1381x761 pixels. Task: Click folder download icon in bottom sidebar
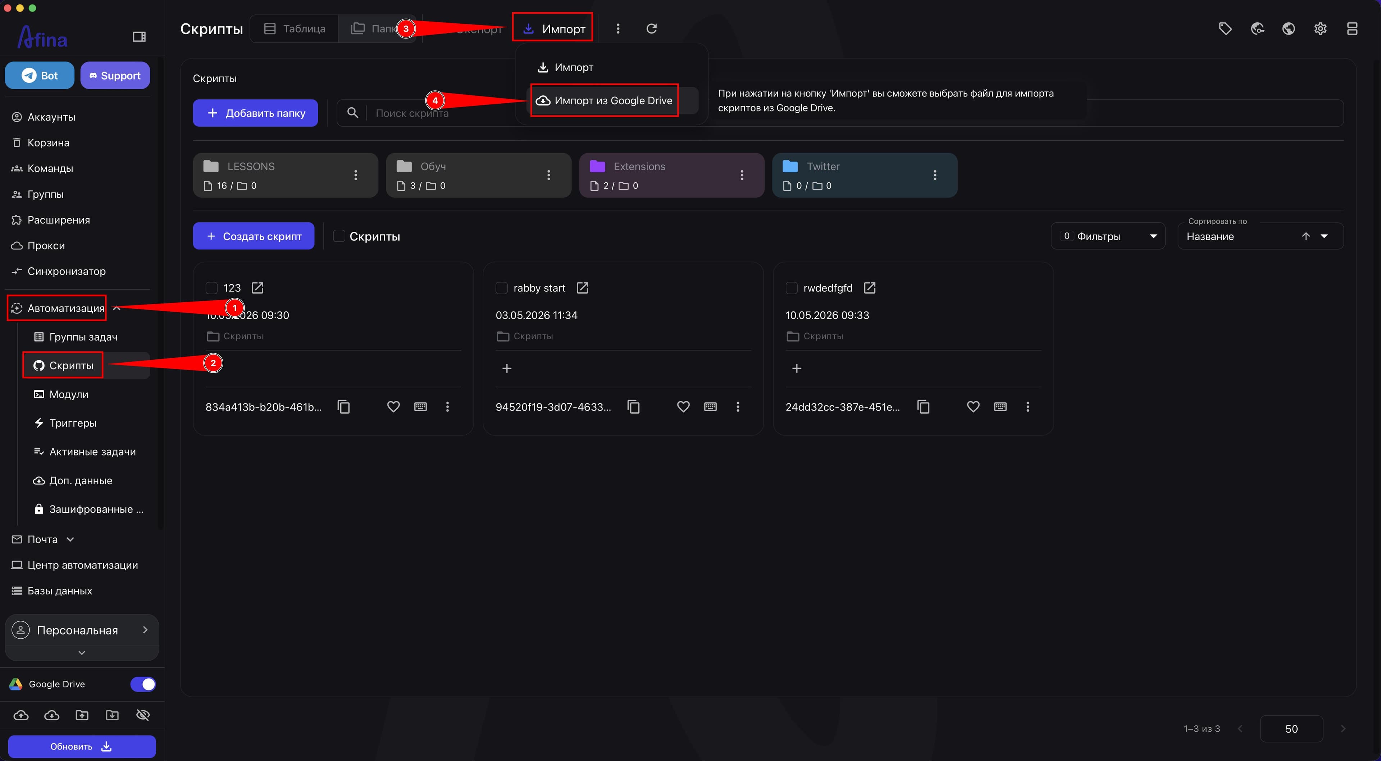[x=112, y=715]
